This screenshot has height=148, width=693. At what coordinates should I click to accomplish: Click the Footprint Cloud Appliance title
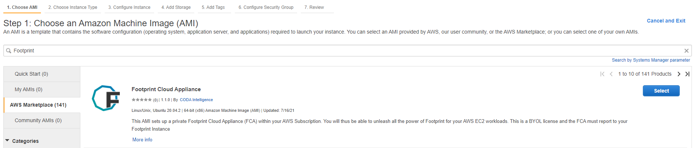pyautogui.click(x=166, y=89)
